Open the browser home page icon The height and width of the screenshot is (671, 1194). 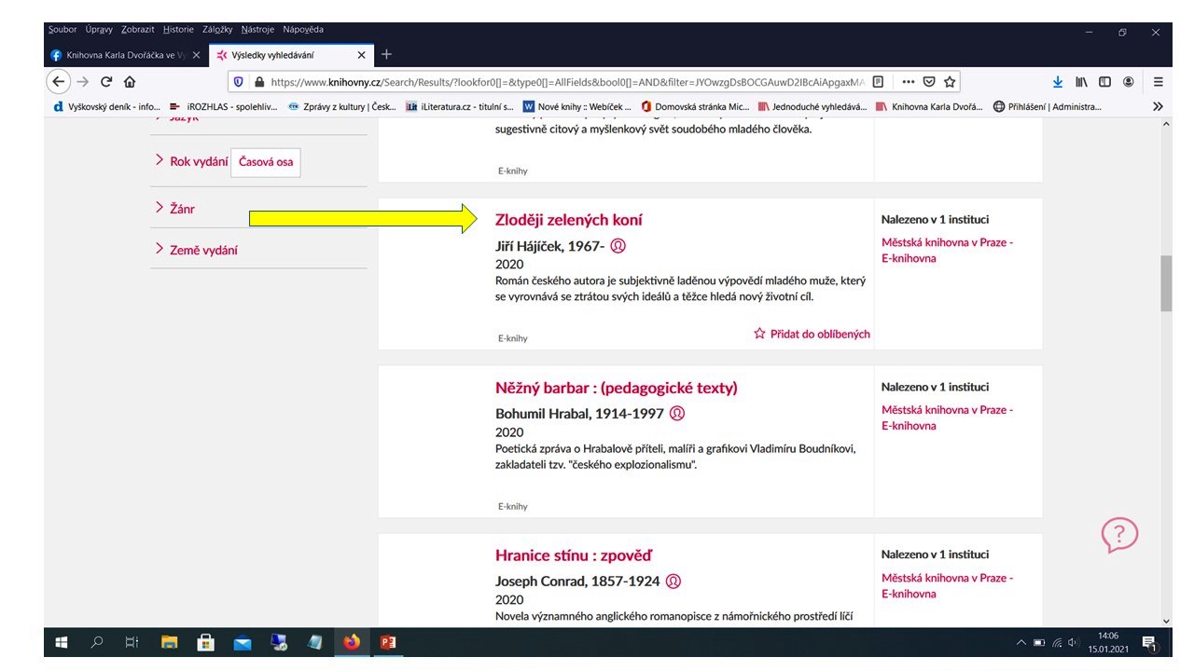(130, 81)
